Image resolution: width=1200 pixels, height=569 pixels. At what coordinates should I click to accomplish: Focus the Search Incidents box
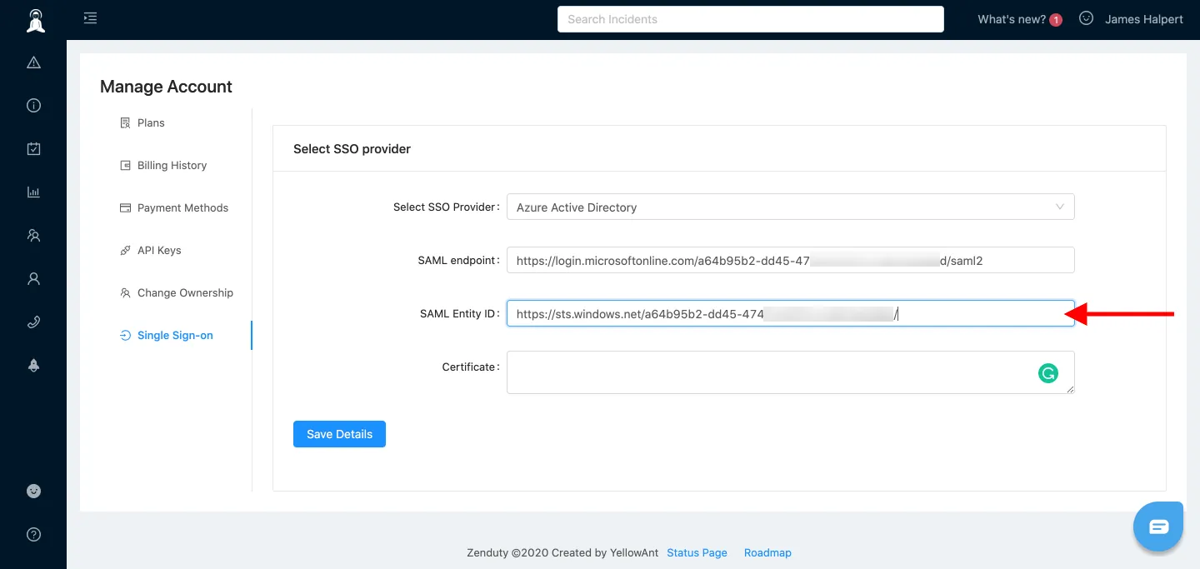click(x=751, y=19)
